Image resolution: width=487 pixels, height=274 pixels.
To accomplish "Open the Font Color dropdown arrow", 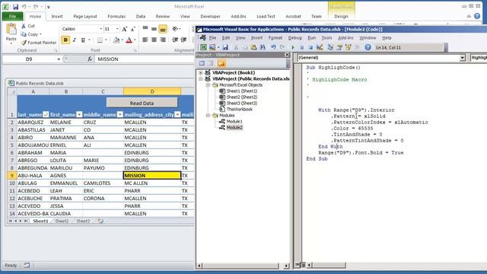I will tap(135, 40).
